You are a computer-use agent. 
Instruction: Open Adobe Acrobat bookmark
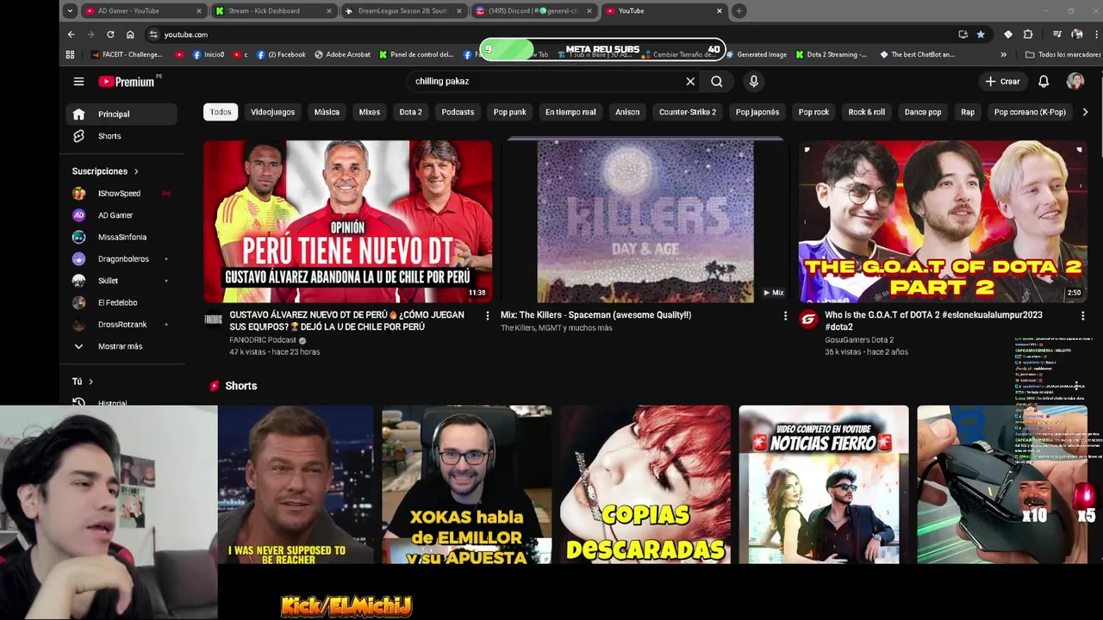(342, 54)
